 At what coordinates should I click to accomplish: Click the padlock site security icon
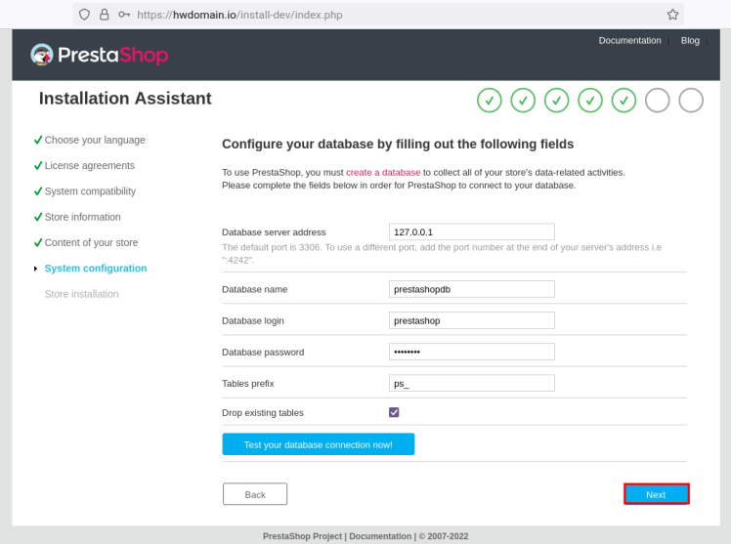pos(104,15)
